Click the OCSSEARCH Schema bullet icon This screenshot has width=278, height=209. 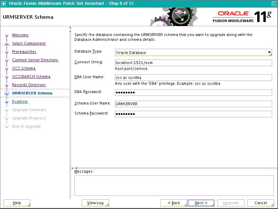click(x=7, y=77)
